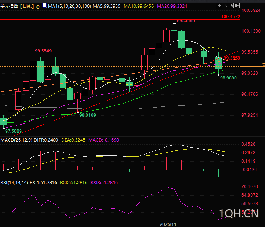Toggle the white MA5:99.3955 line legend
Viewport: 265px width, 227px height.
[107, 6]
